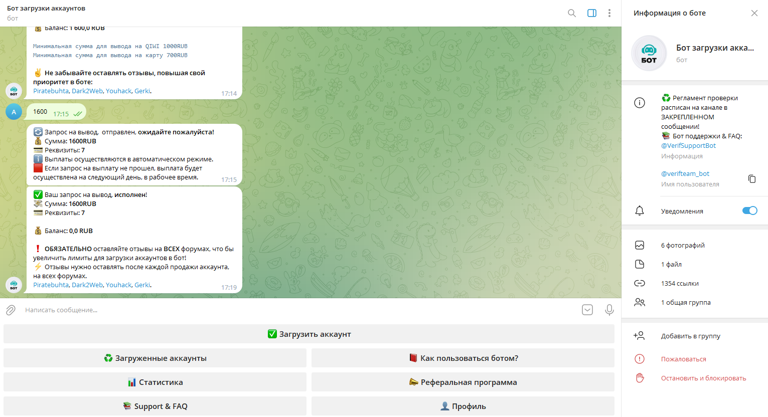Open the 1354 links list
The width and height of the screenshot is (768, 417).
[x=679, y=284]
